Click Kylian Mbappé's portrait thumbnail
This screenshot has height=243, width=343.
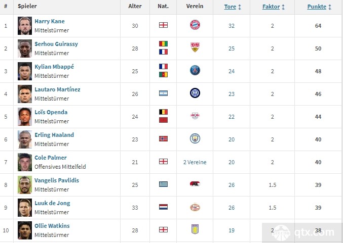point(25,71)
